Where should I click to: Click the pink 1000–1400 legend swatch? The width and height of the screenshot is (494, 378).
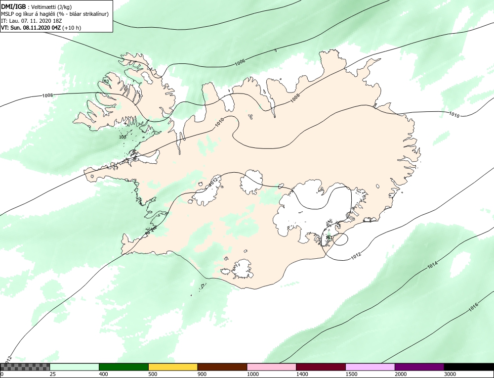(272, 367)
